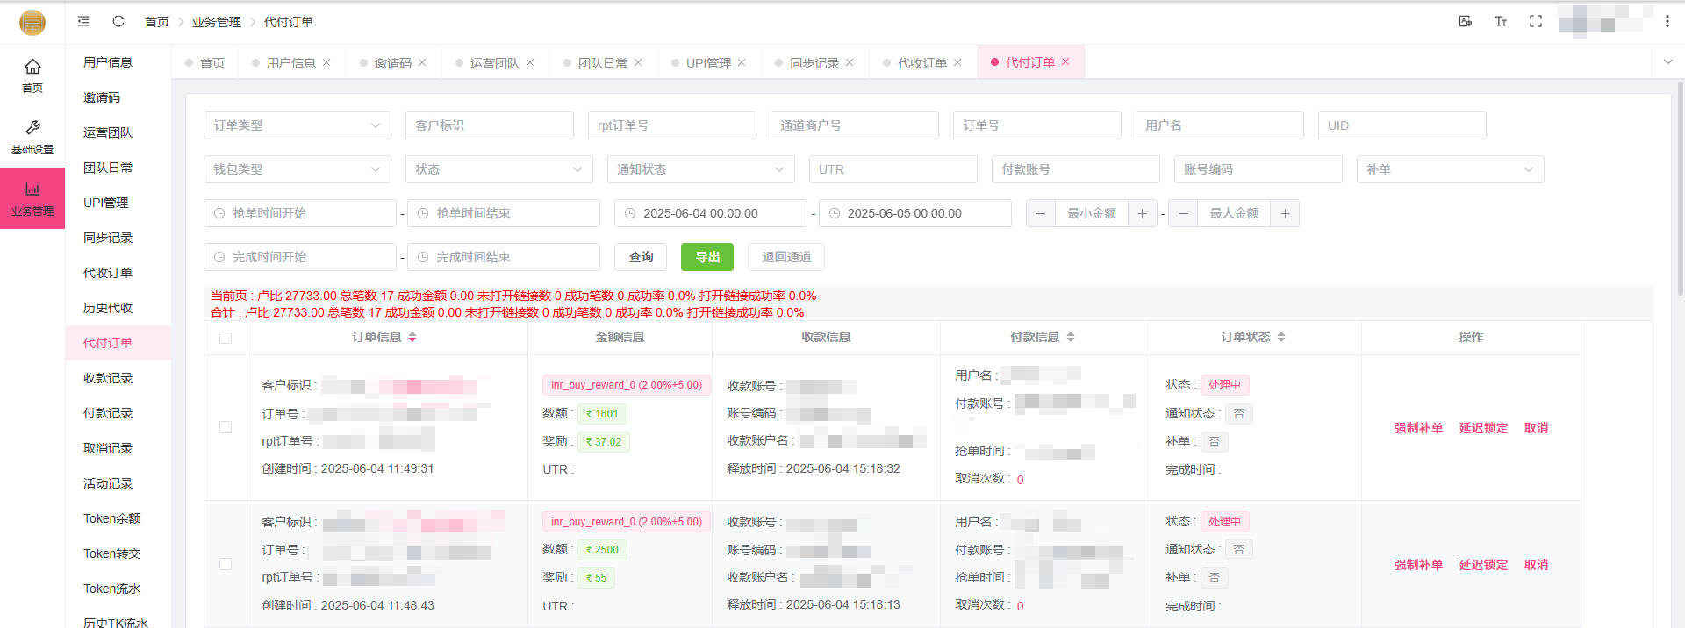This screenshot has height=628, width=1685.
Task: Select the first order row checkbox
Action: (x=226, y=427)
